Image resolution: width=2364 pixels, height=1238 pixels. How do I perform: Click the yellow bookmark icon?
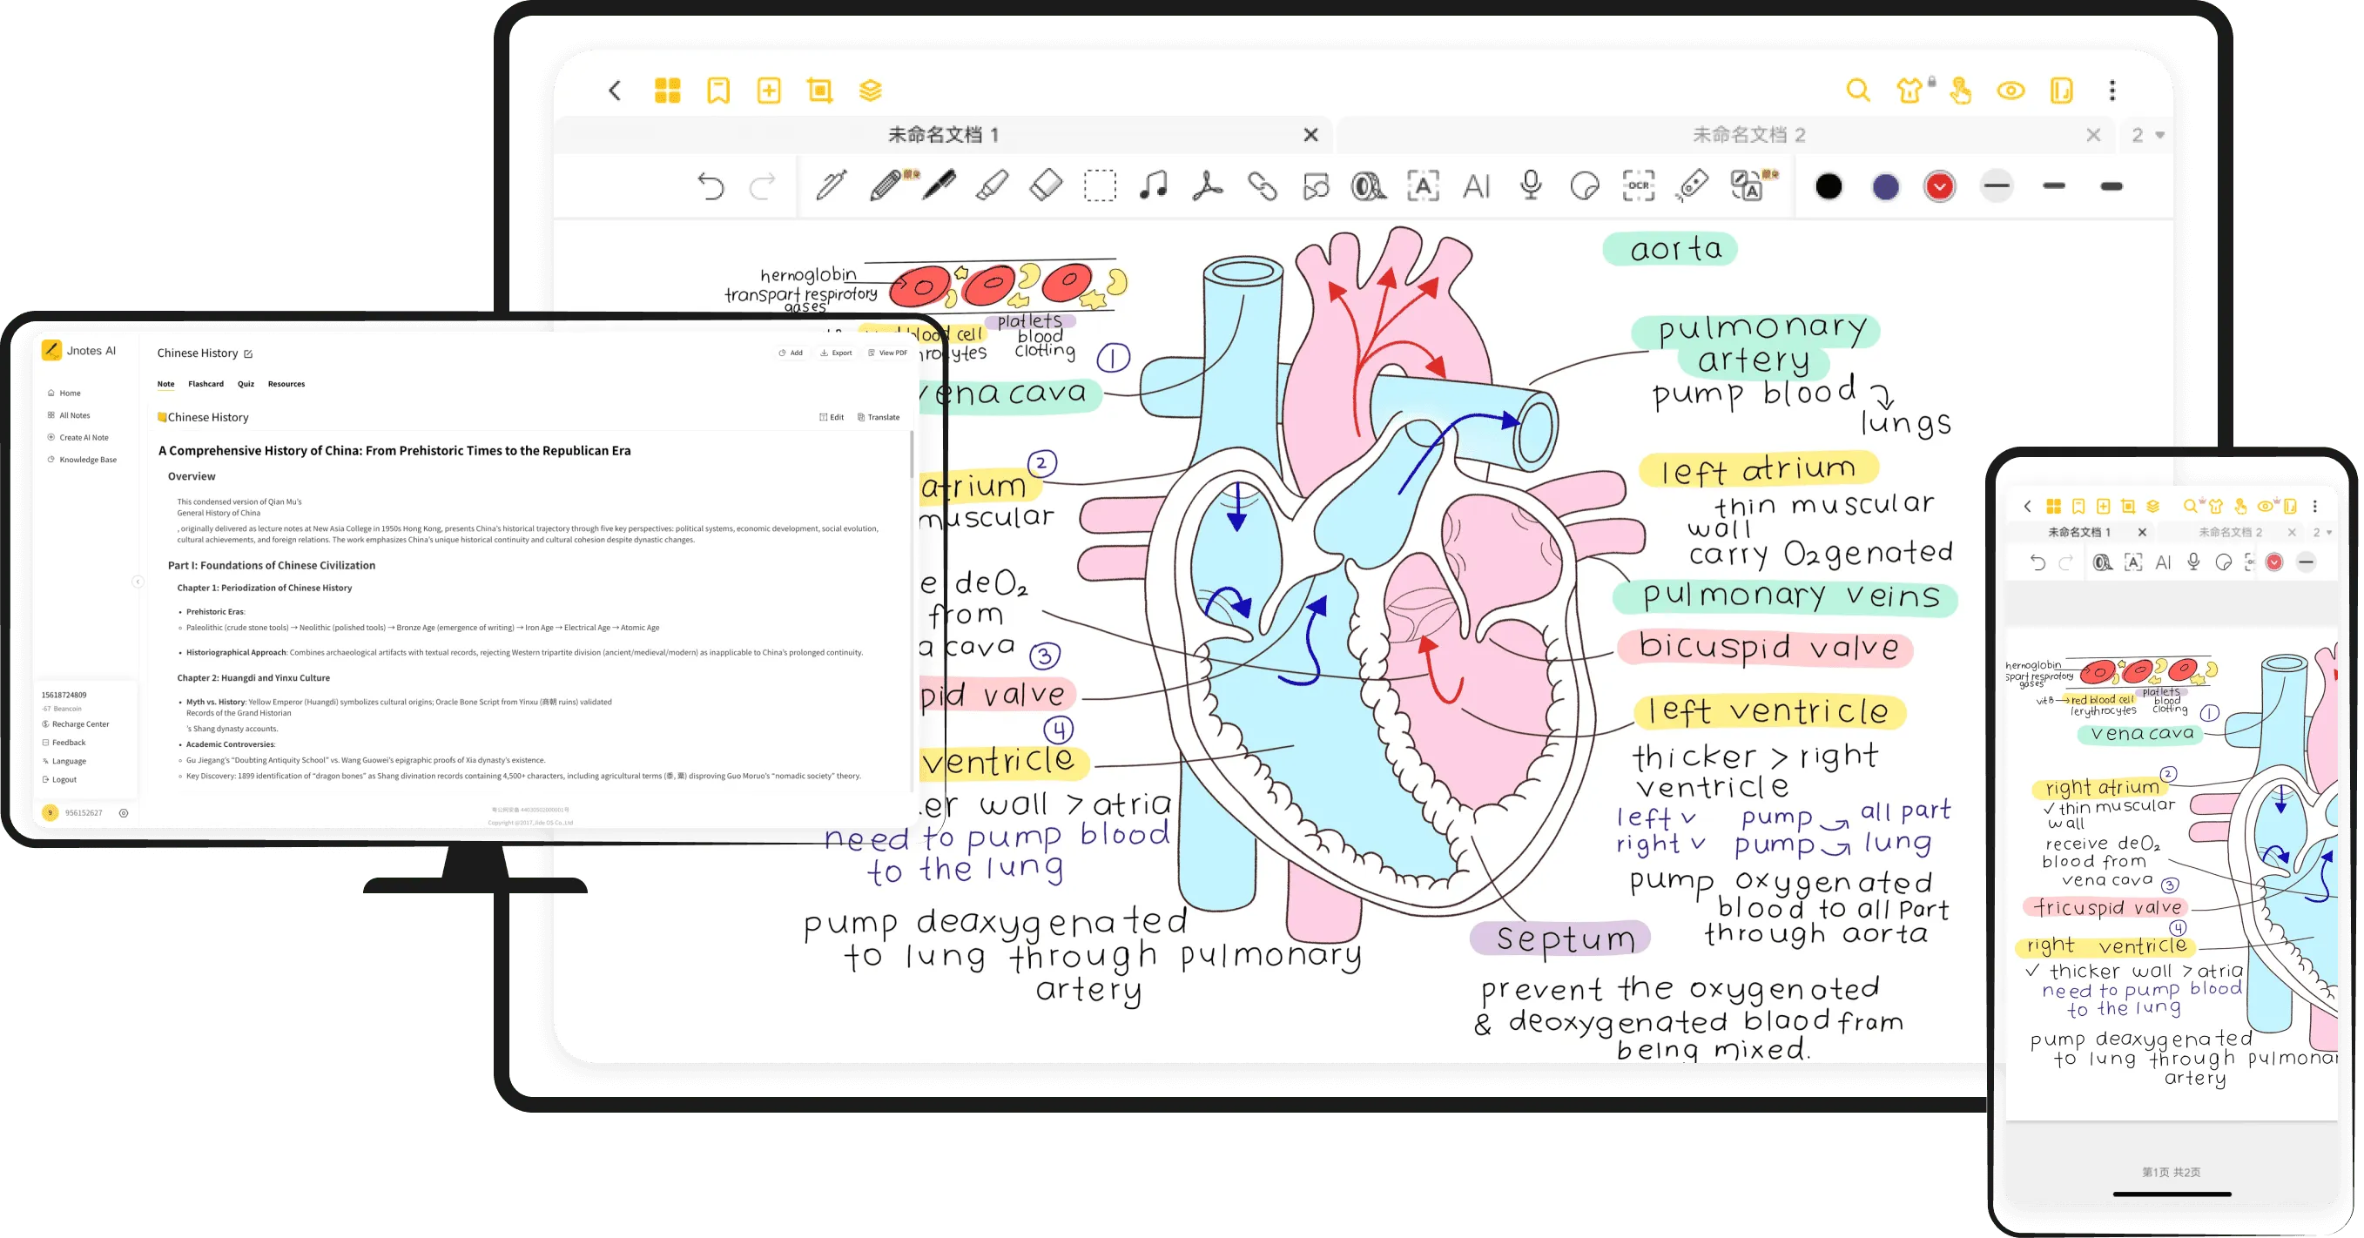click(717, 91)
